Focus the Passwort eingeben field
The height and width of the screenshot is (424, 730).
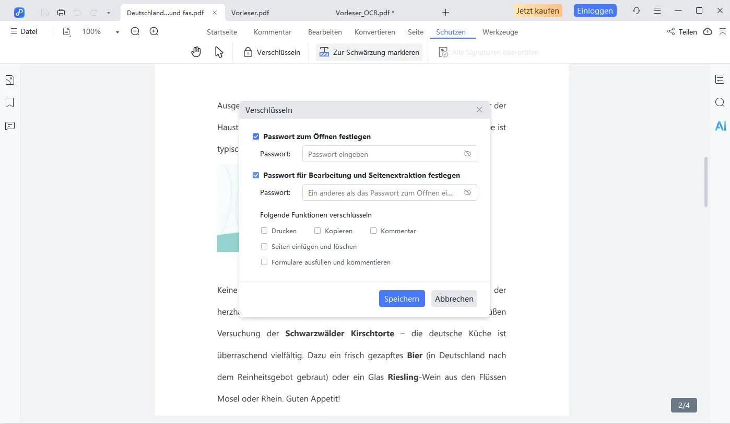click(390, 154)
